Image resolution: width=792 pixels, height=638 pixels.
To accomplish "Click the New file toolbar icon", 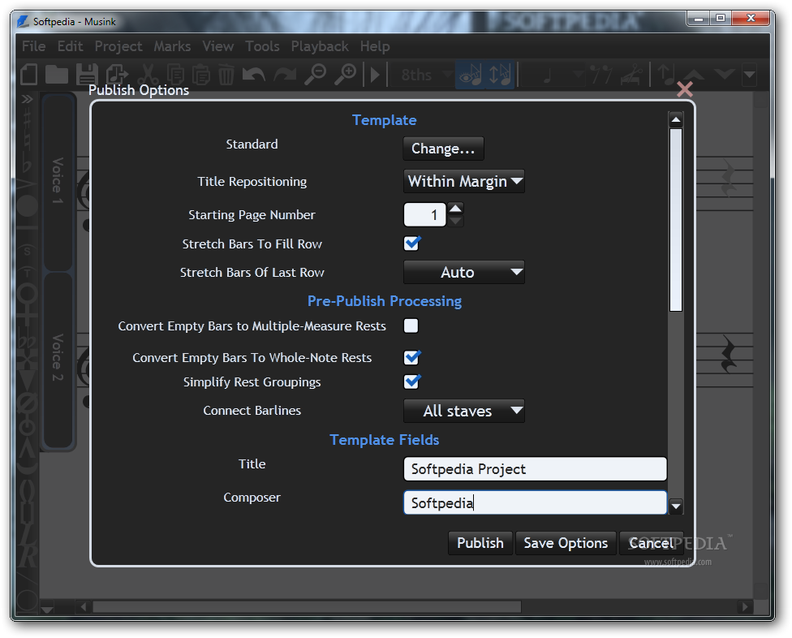I will point(28,75).
